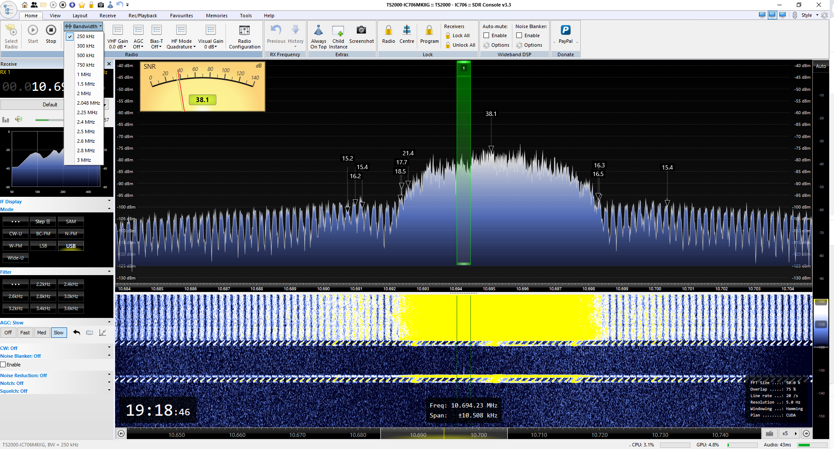Click the Centre lock icon
The height and width of the screenshot is (449, 834).
pyautogui.click(x=406, y=30)
